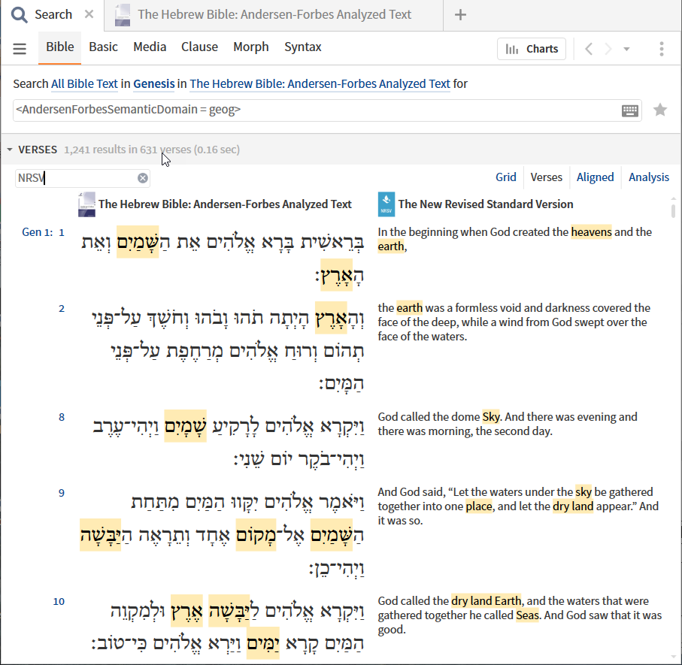Switch results to Grid view
Image resolution: width=682 pixels, height=665 pixels.
pyautogui.click(x=506, y=177)
